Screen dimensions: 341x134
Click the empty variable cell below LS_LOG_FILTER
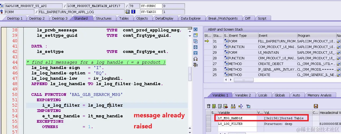[237, 129]
